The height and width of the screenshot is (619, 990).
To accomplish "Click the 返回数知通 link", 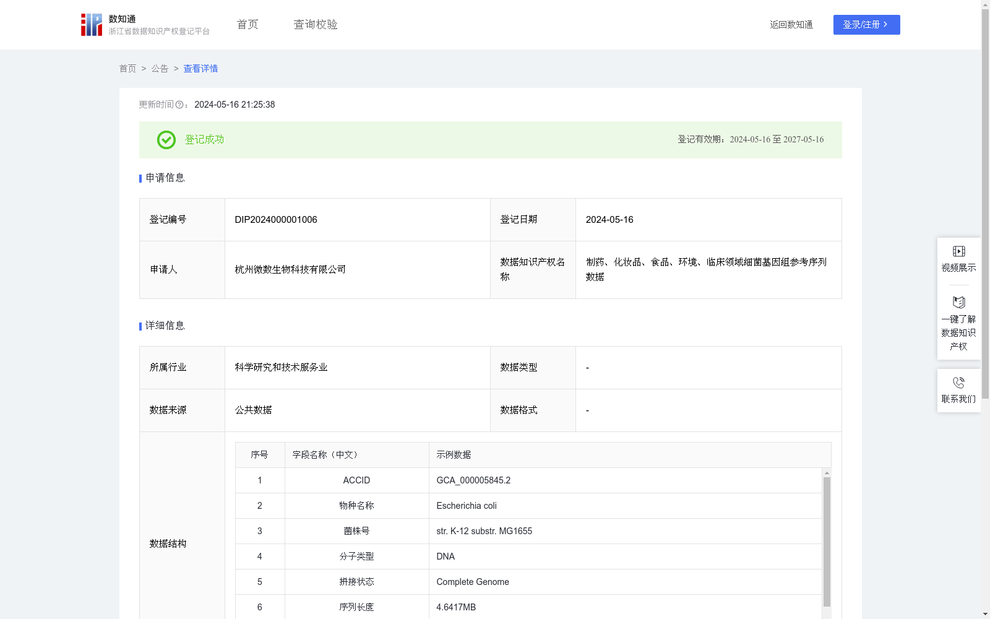I will click(x=791, y=25).
